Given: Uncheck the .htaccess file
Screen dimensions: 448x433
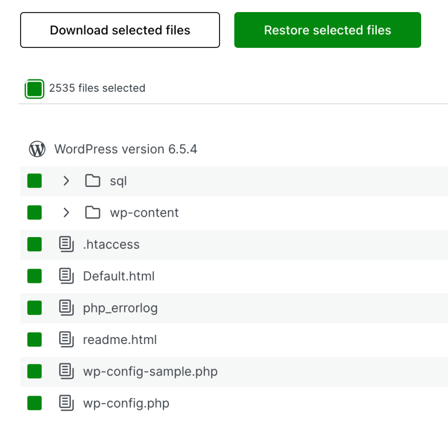Looking at the screenshot, I should click(34, 244).
